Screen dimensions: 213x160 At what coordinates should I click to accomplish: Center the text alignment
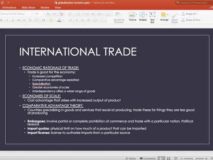77,20
